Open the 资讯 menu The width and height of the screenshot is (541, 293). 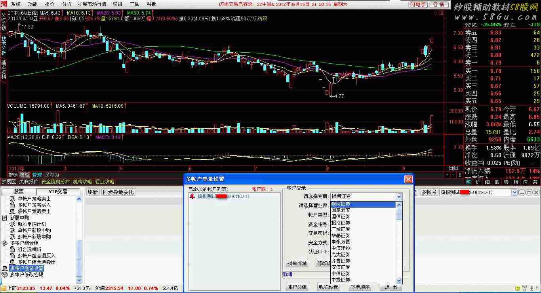117,4
